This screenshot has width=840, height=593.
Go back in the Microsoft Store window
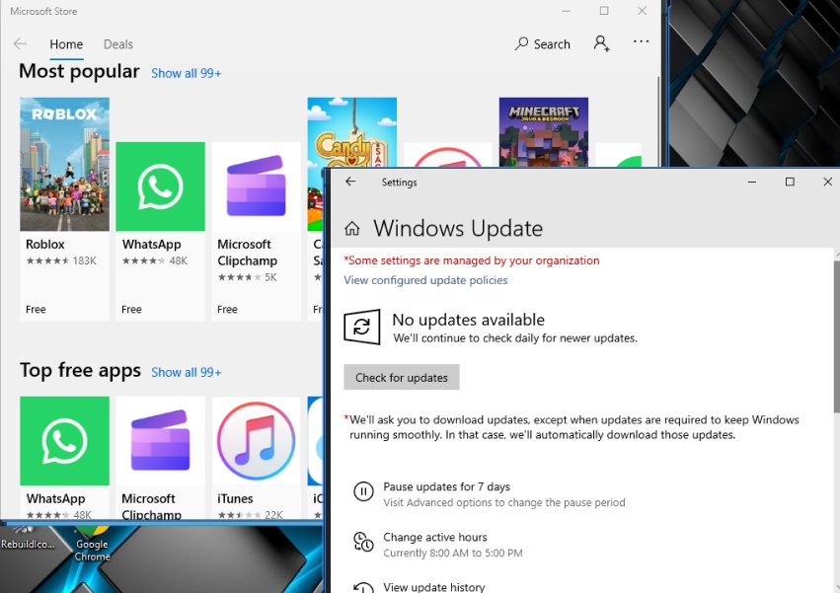click(21, 44)
